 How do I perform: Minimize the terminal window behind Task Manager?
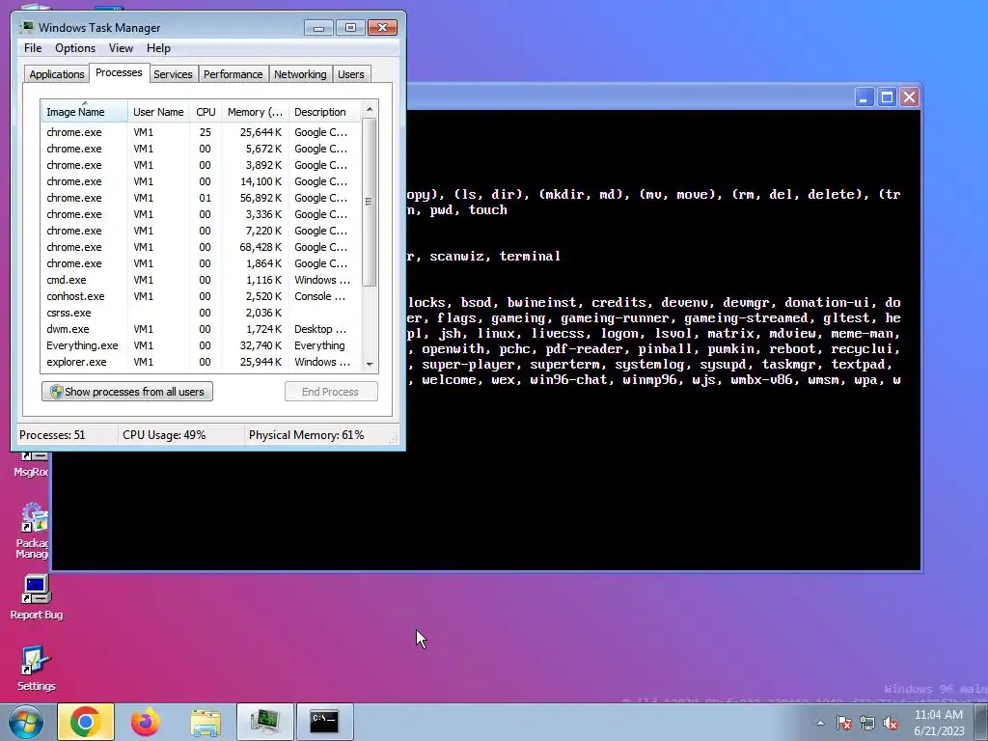click(x=864, y=97)
